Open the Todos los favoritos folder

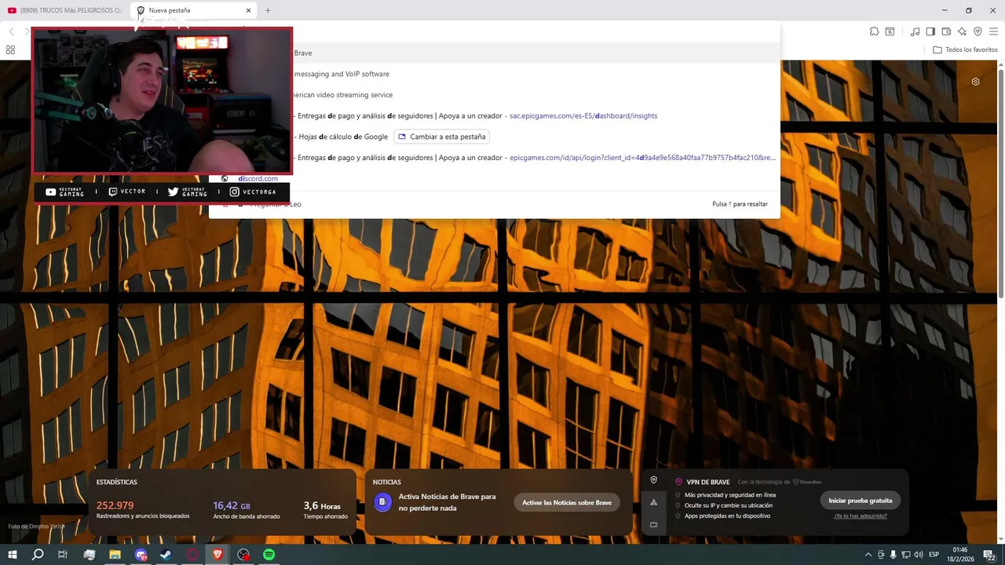click(x=965, y=49)
